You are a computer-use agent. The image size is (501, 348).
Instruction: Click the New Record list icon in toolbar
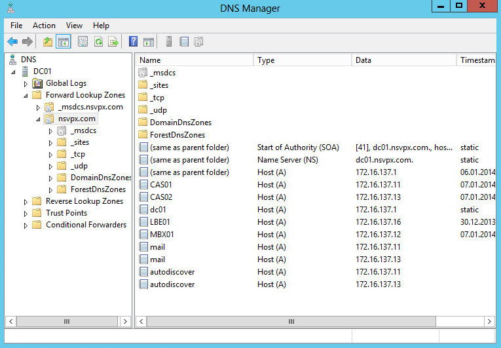tap(184, 42)
